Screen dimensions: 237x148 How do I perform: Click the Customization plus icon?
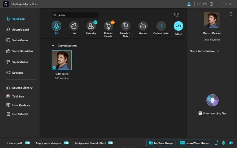(161, 26)
